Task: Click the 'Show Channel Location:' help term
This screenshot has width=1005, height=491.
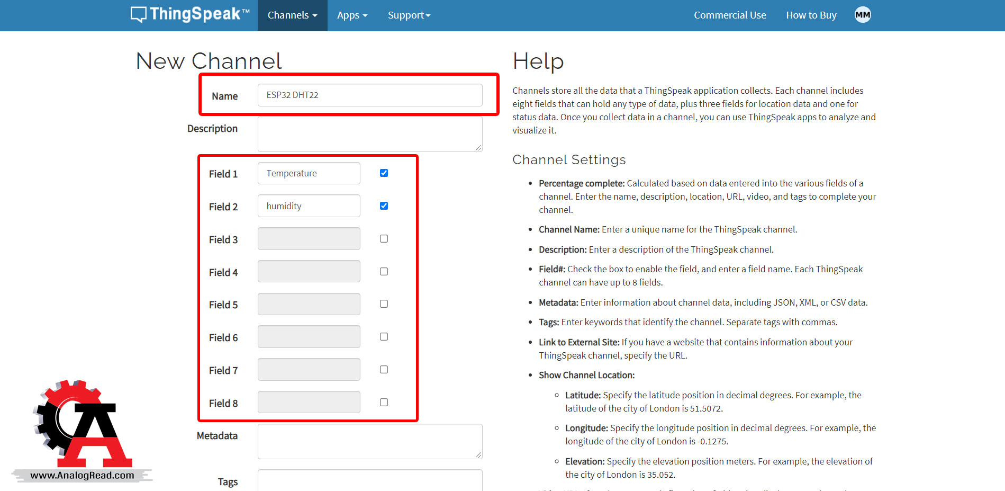Action: [586, 375]
